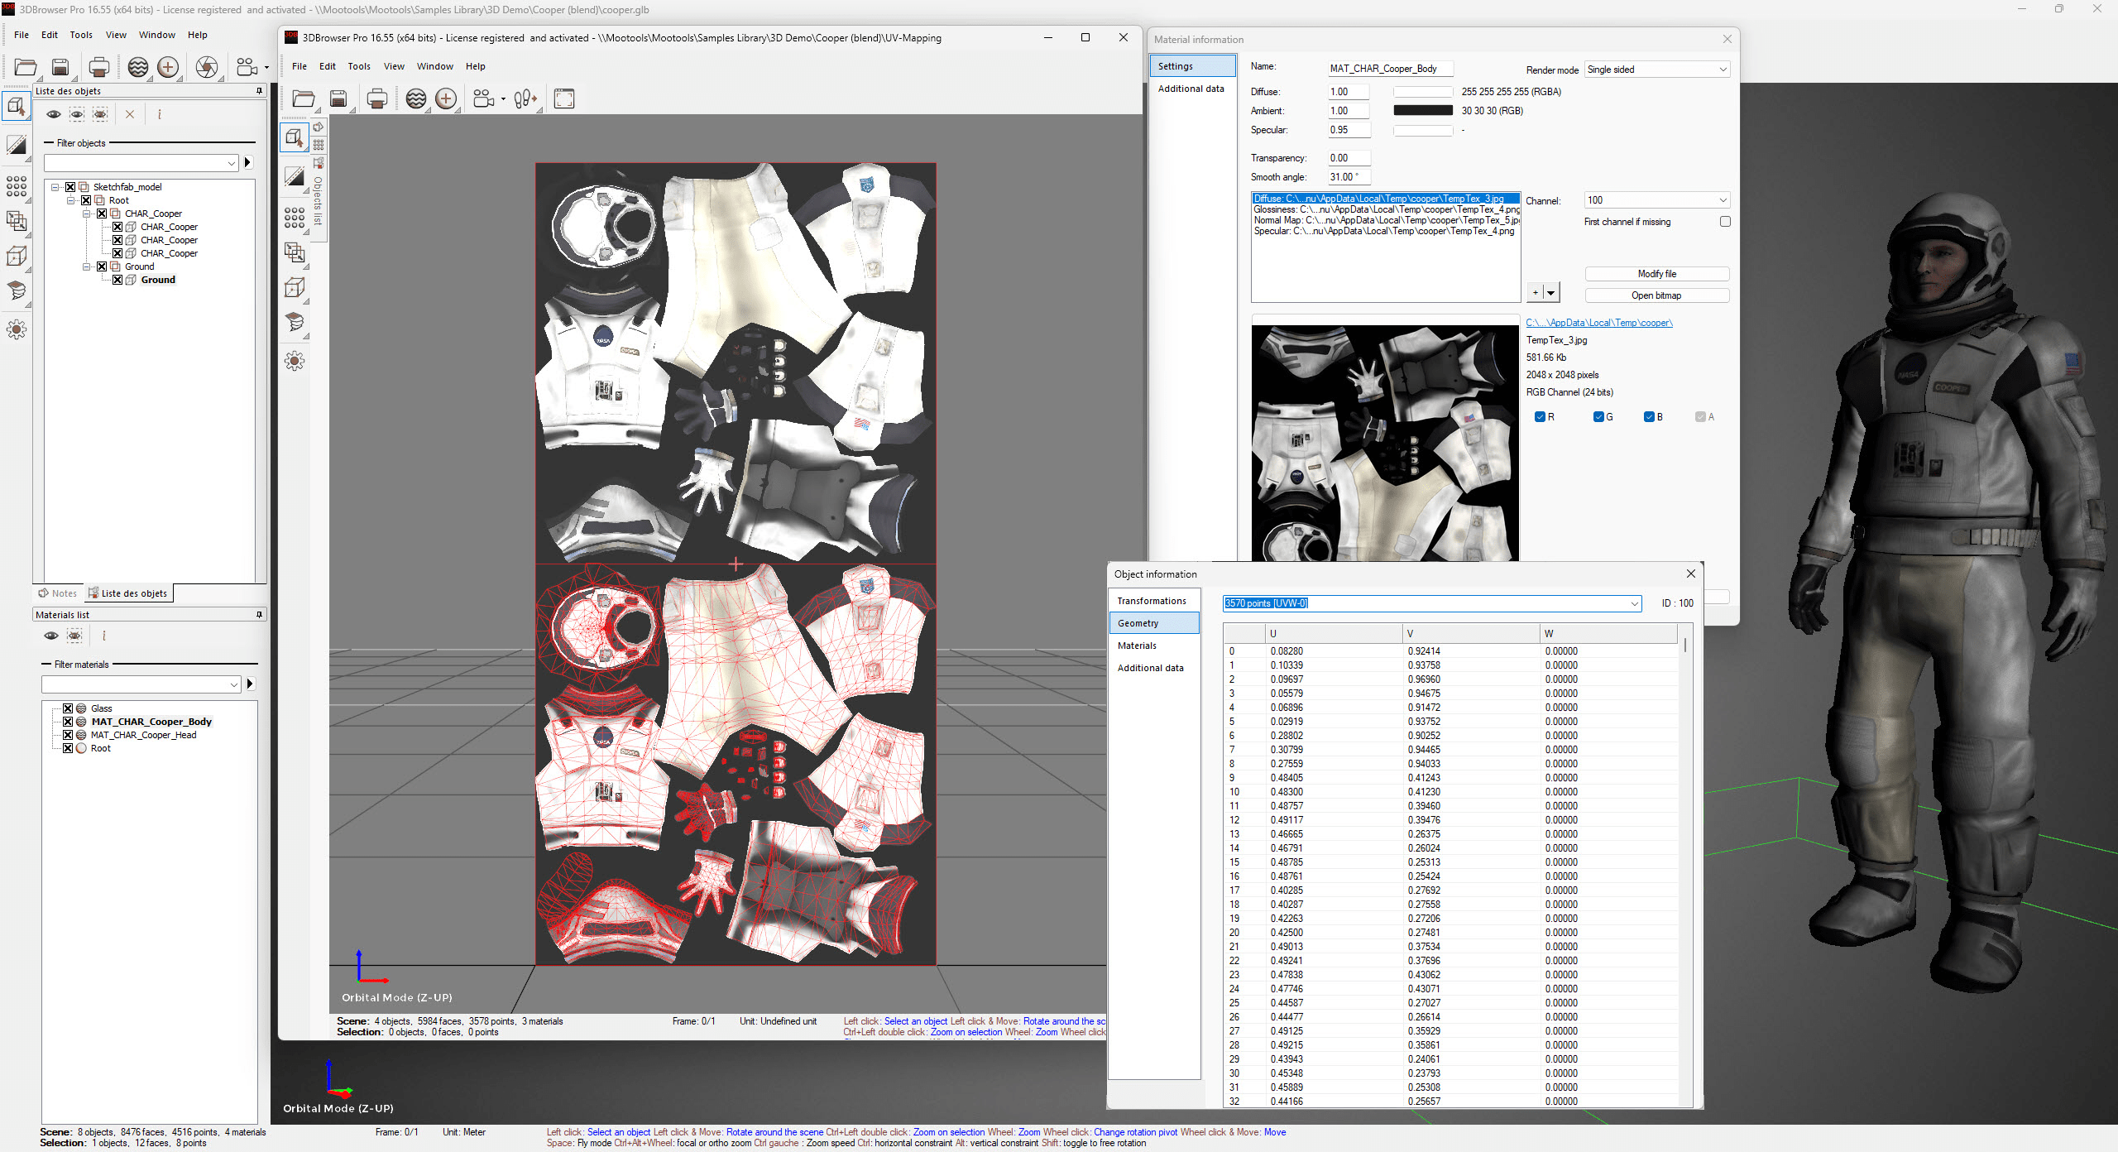Open dropdown arrow next to add-texture plus button
Image resolution: width=2118 pixels, height=1152 pixels.
pos(1551,292)
